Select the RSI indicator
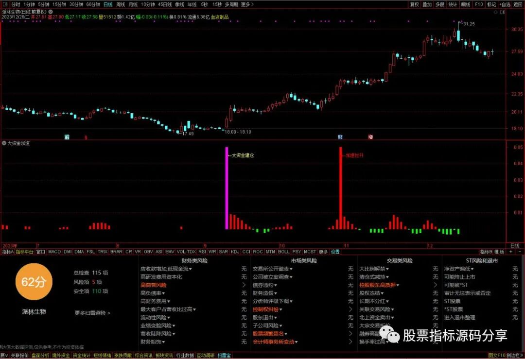This screenshot has width=525, height=359. 202,252
